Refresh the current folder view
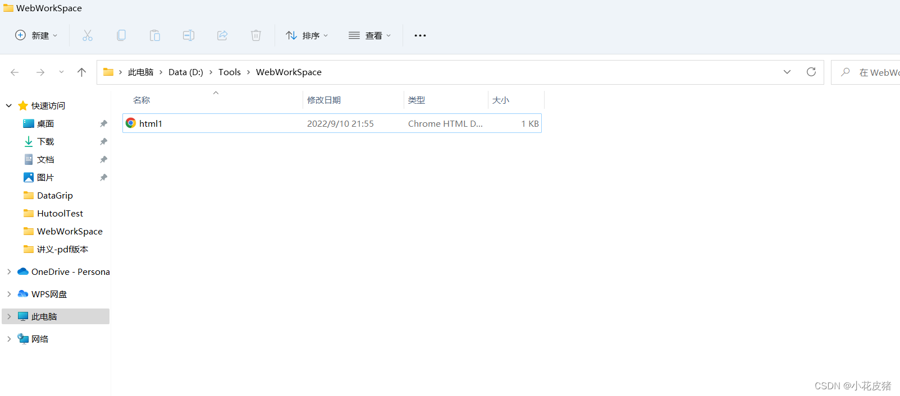Viewport: 900px width, 396px height. (x=811, y=72)
